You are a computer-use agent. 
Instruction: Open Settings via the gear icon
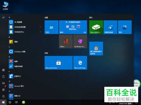tap(3, 90)
